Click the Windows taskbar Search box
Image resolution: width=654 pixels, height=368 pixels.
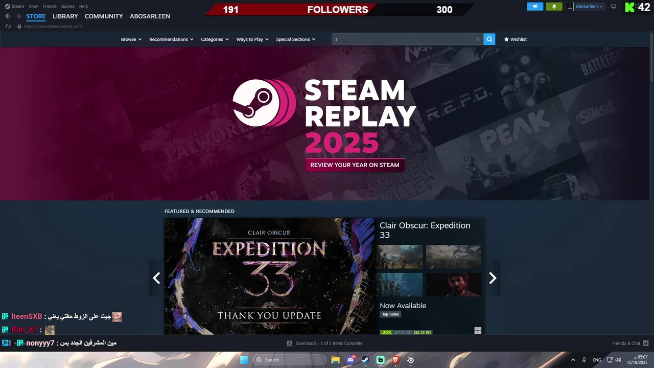[x=290, y=360]
